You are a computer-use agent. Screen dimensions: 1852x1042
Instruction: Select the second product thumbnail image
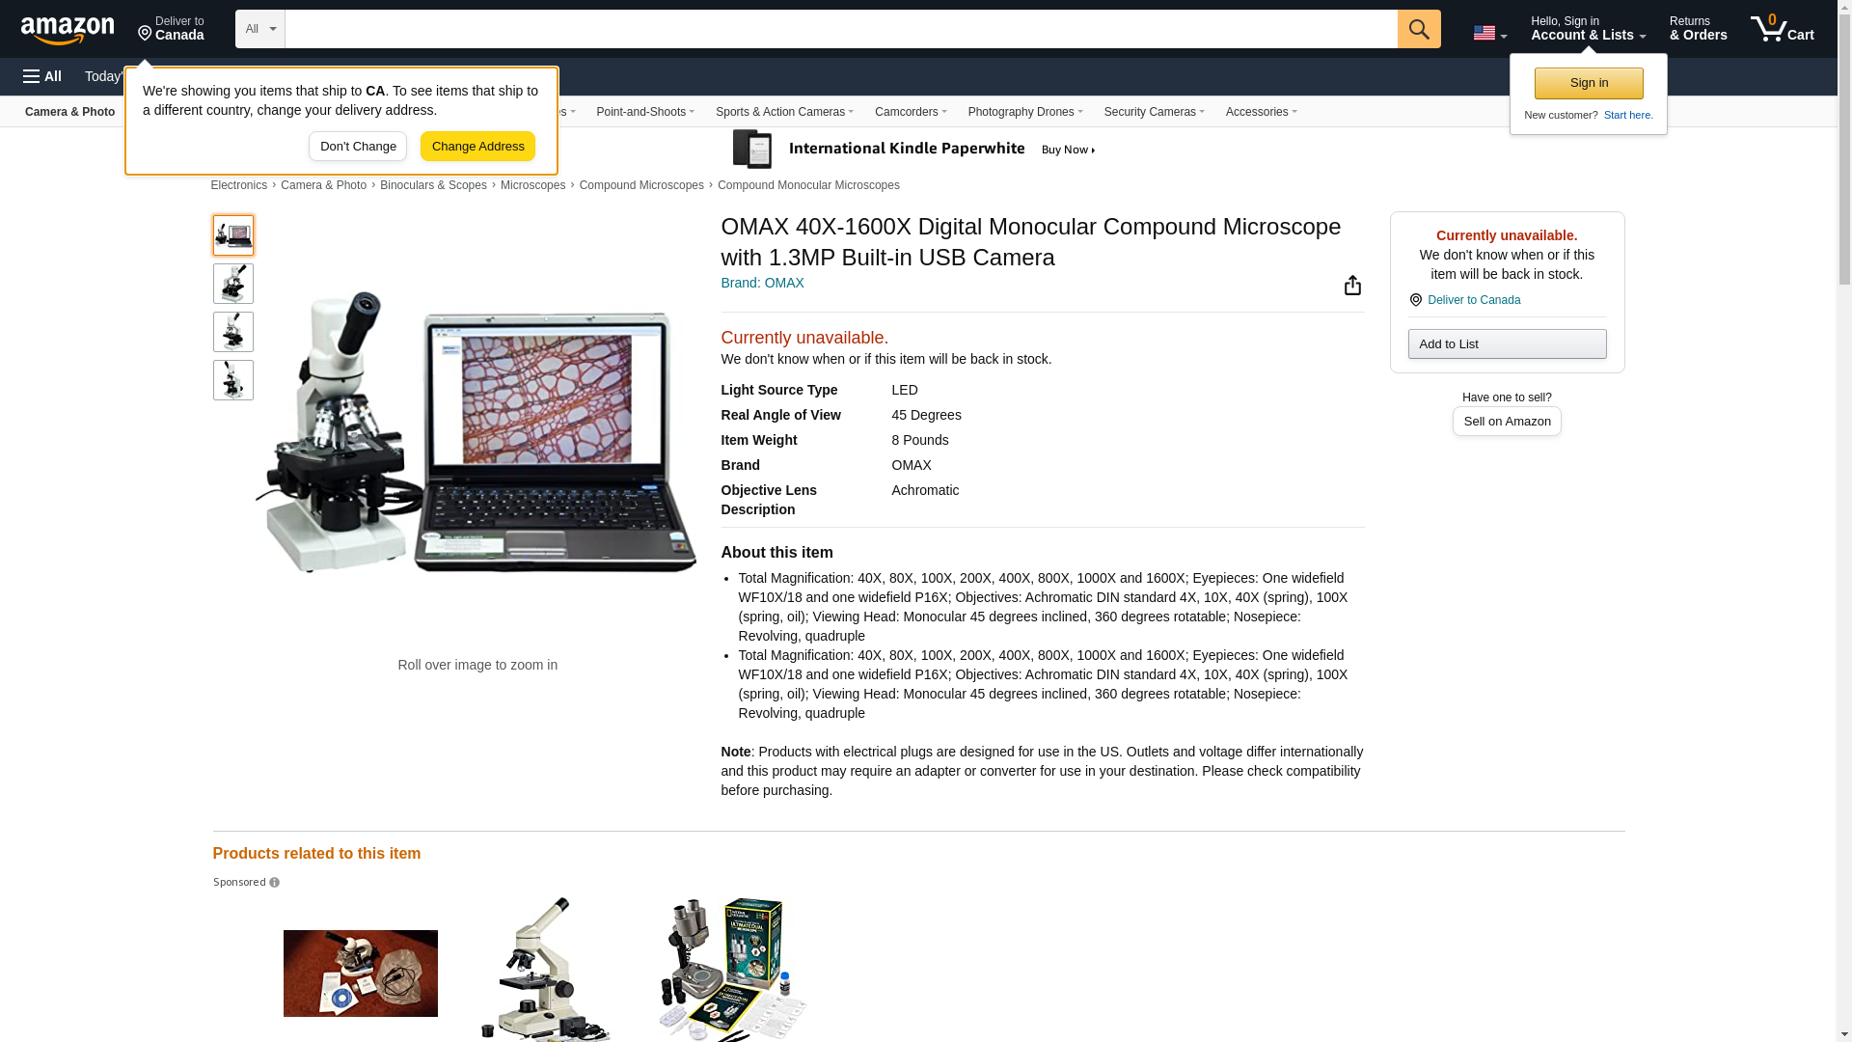click(232, 284)
